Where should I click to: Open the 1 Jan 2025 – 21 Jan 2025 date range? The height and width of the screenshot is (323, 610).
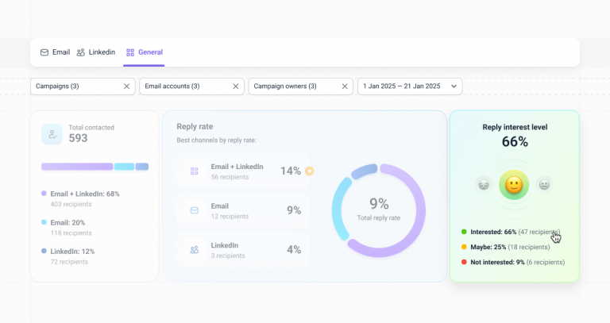(410, 87)
